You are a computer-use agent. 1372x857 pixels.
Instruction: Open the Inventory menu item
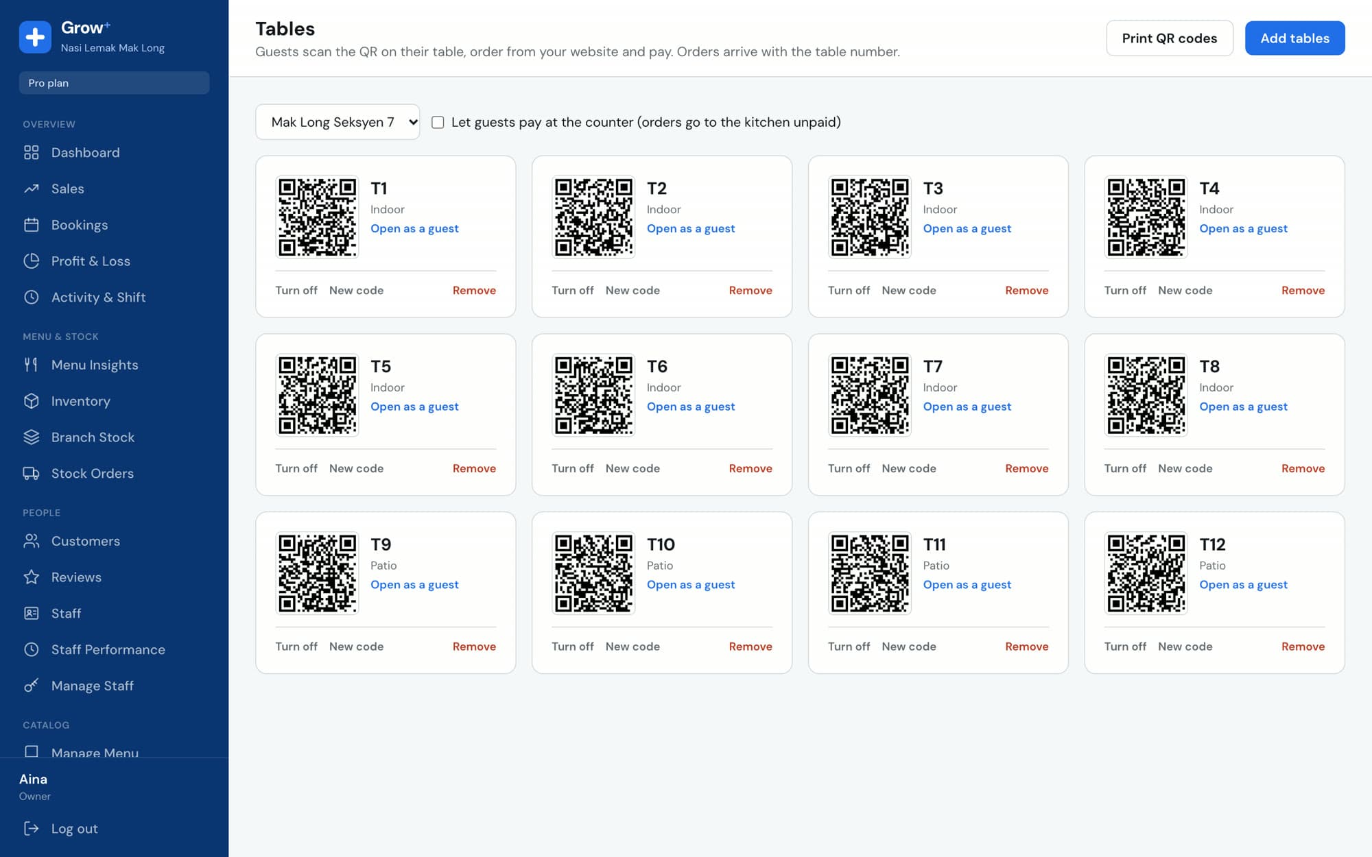click(114, 401)
